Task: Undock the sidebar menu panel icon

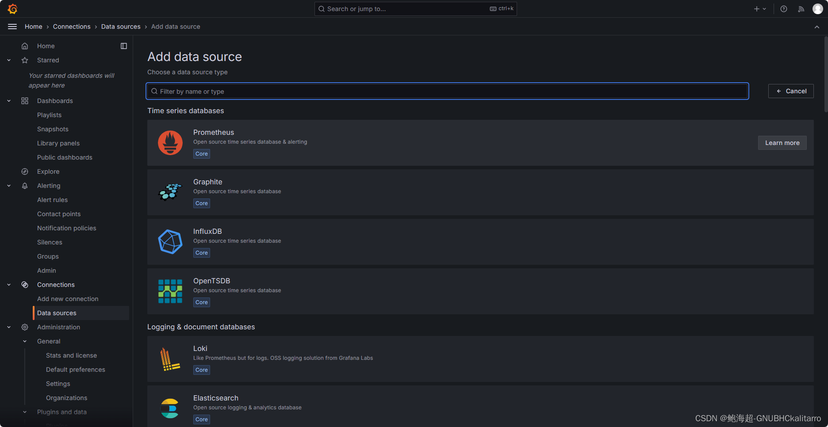Action: (124, 46)
